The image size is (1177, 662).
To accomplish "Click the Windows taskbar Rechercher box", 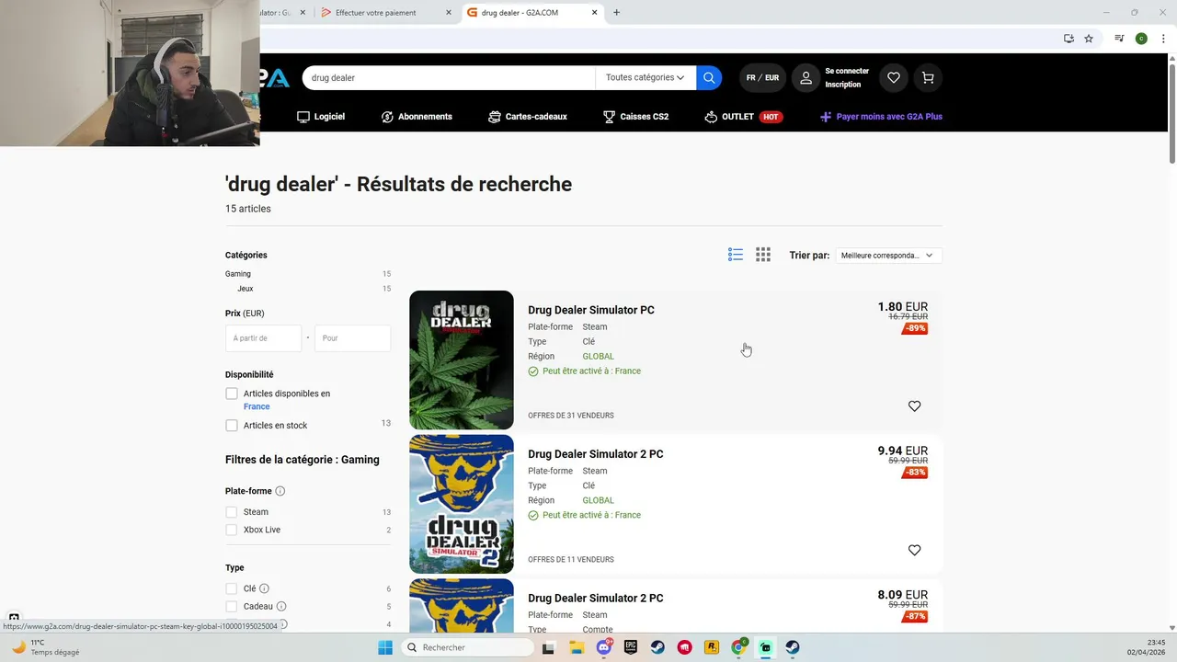I will 468,647.
